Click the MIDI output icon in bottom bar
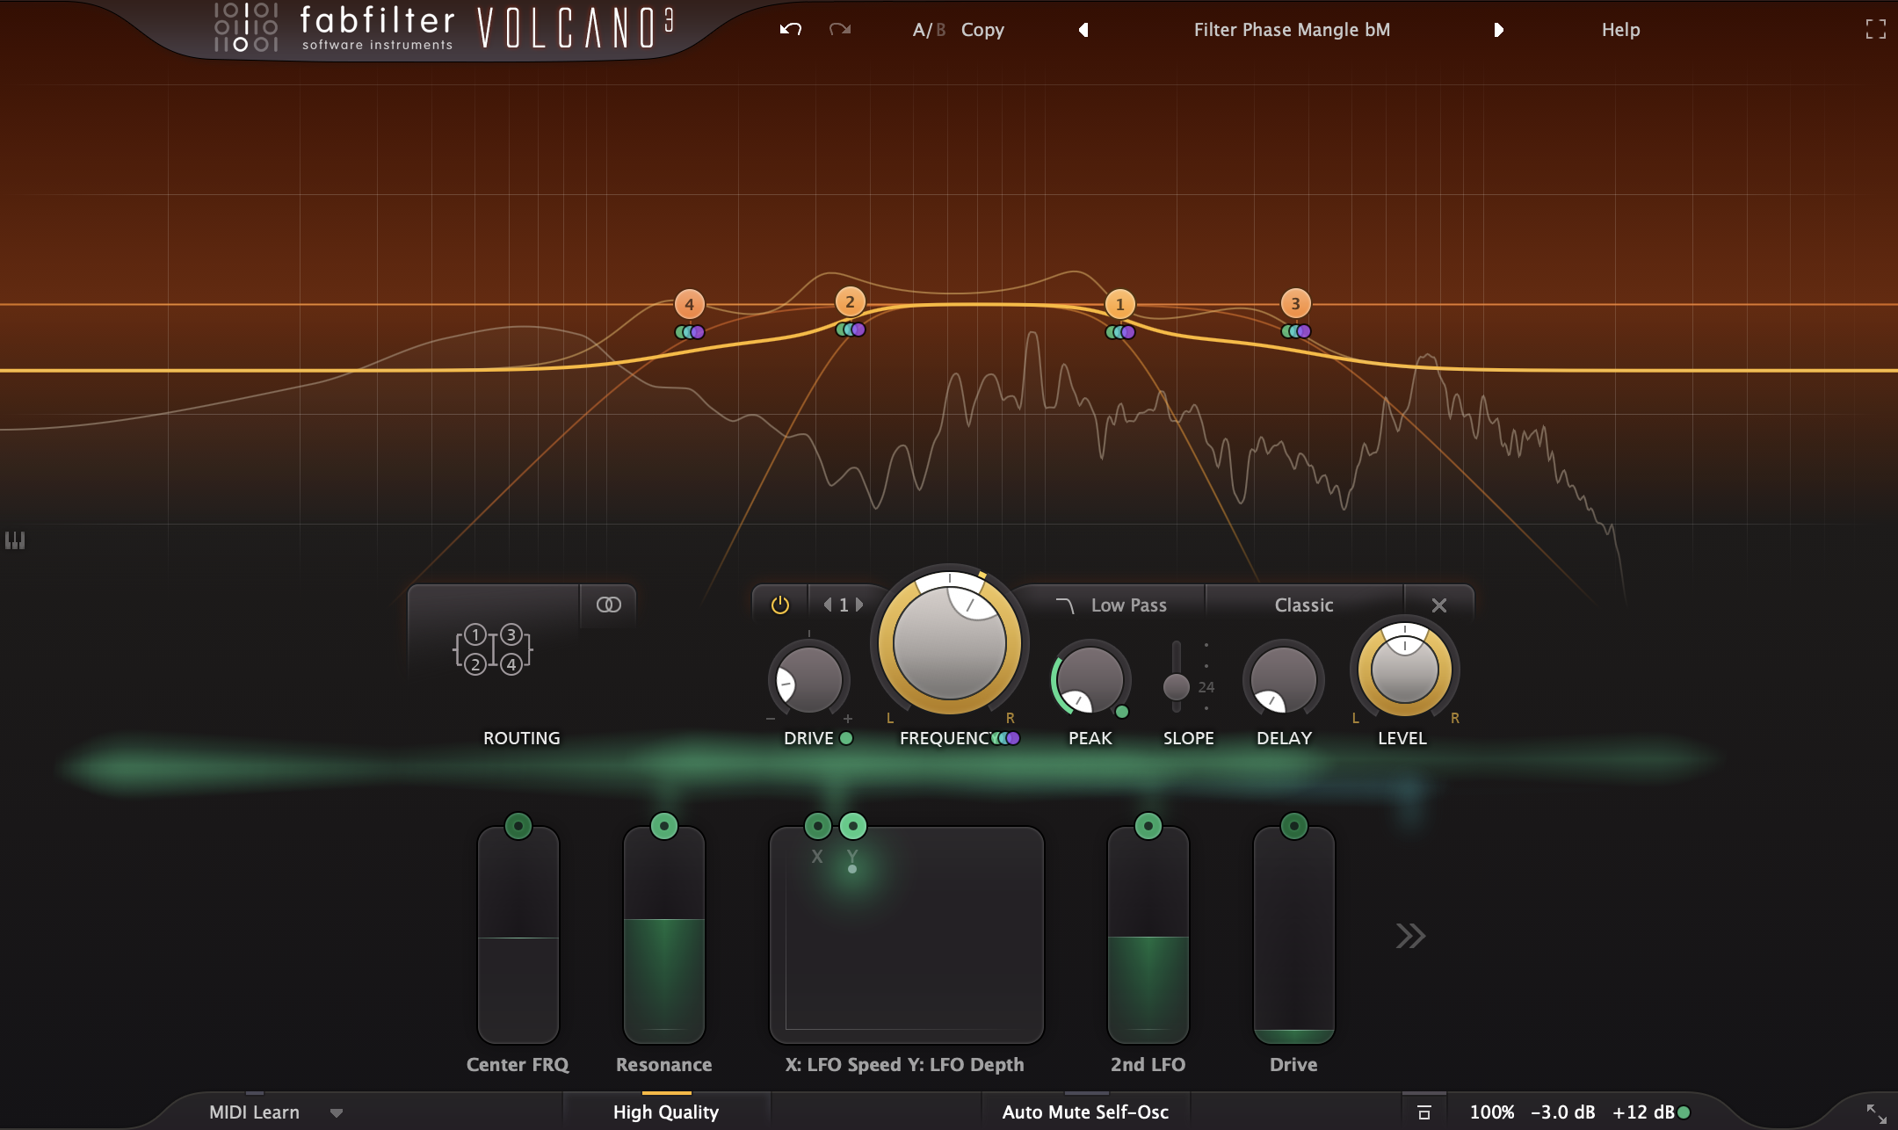 (x=1424, y=1112)
